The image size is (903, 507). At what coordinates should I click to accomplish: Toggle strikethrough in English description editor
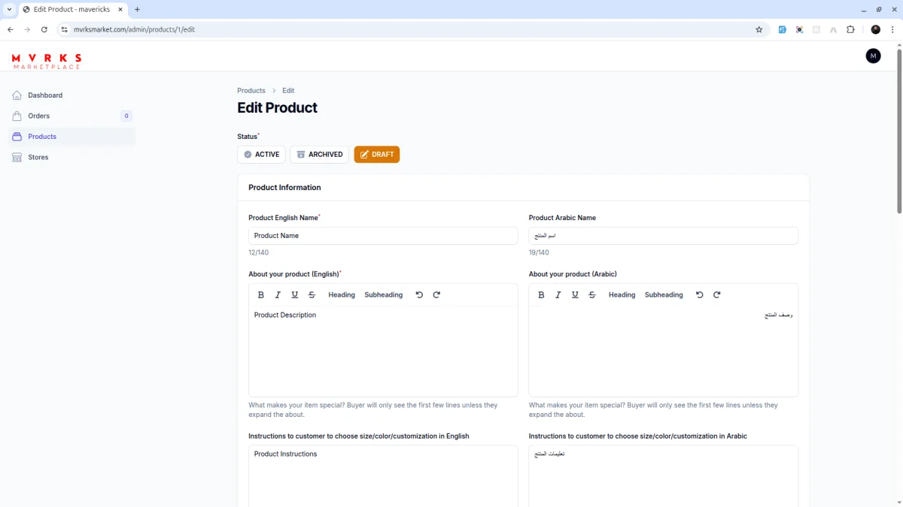pos(312,295)
